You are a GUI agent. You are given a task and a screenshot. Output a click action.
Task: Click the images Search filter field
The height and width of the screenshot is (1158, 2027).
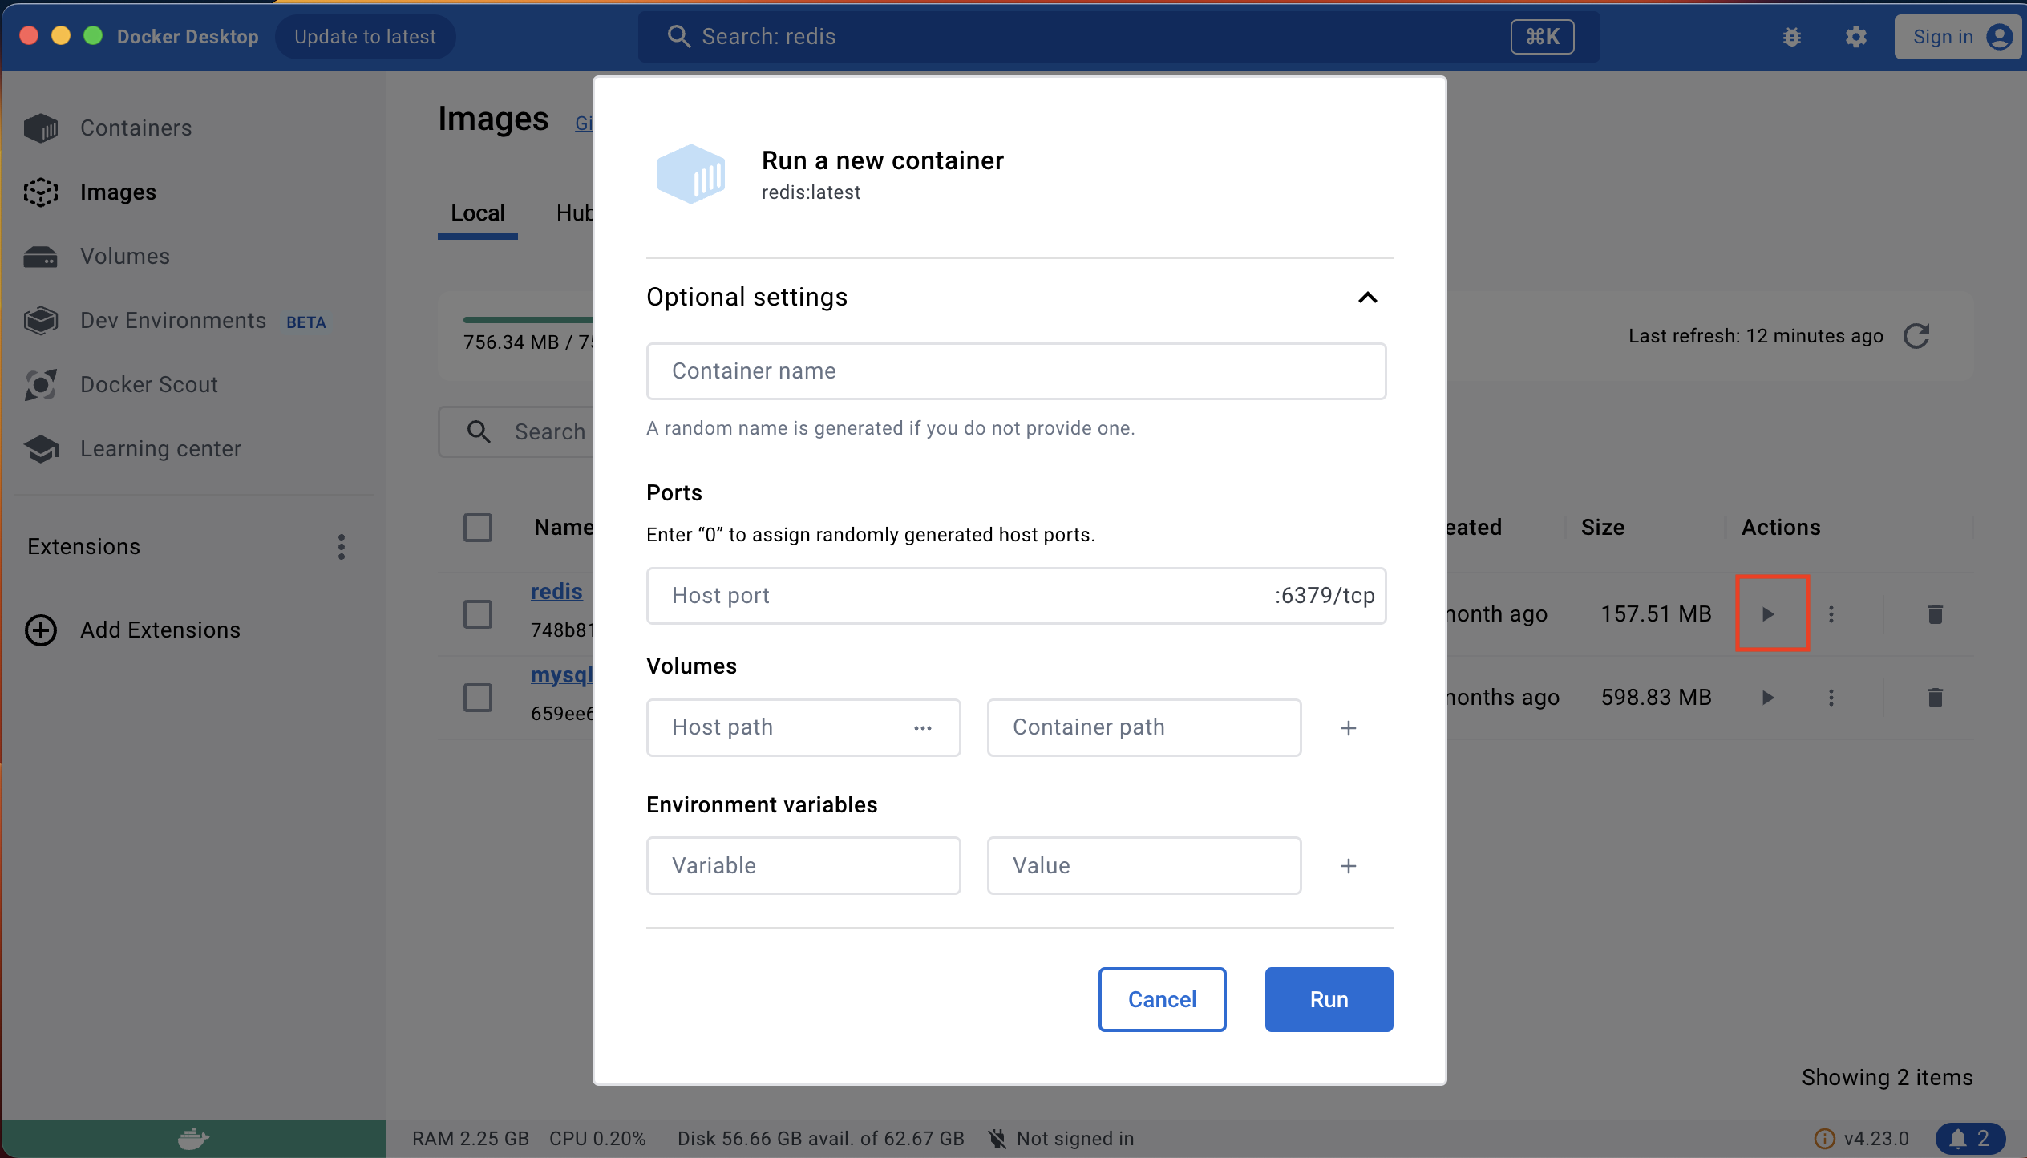coord(516,432)
